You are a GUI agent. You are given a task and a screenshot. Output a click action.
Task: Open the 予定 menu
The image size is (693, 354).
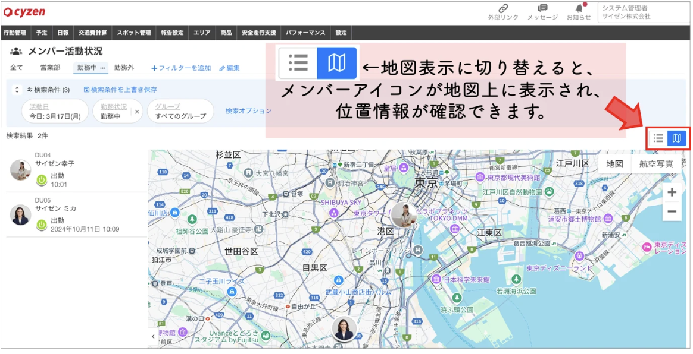pos(42,33)
